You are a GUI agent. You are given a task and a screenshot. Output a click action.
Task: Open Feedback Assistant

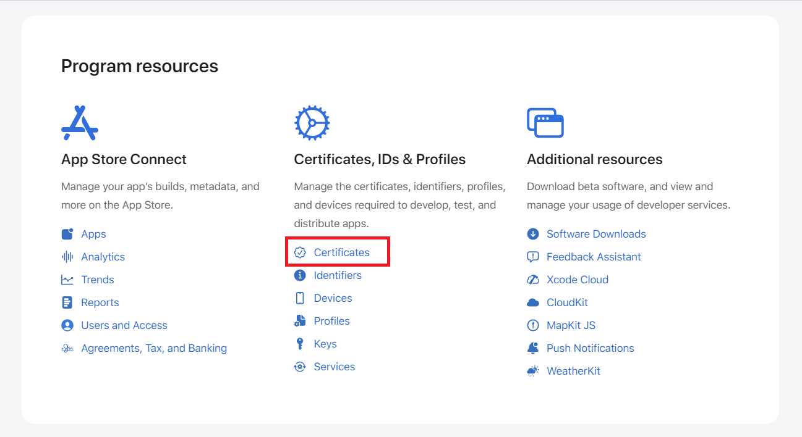594,257
